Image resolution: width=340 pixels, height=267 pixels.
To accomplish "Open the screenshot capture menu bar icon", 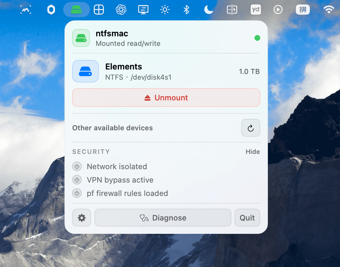I will click(26, 10).
